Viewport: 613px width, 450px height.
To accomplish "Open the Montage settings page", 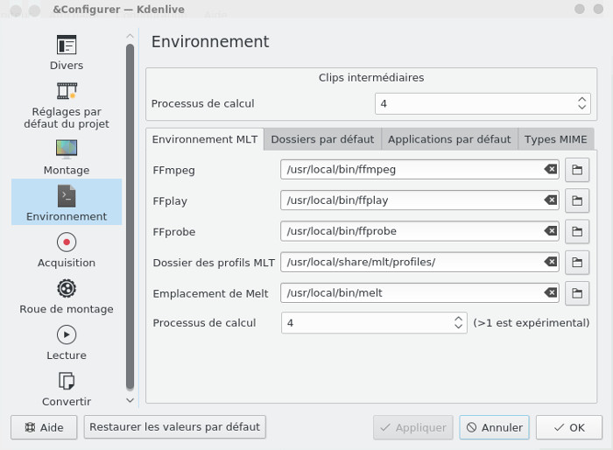I will 67,156.
